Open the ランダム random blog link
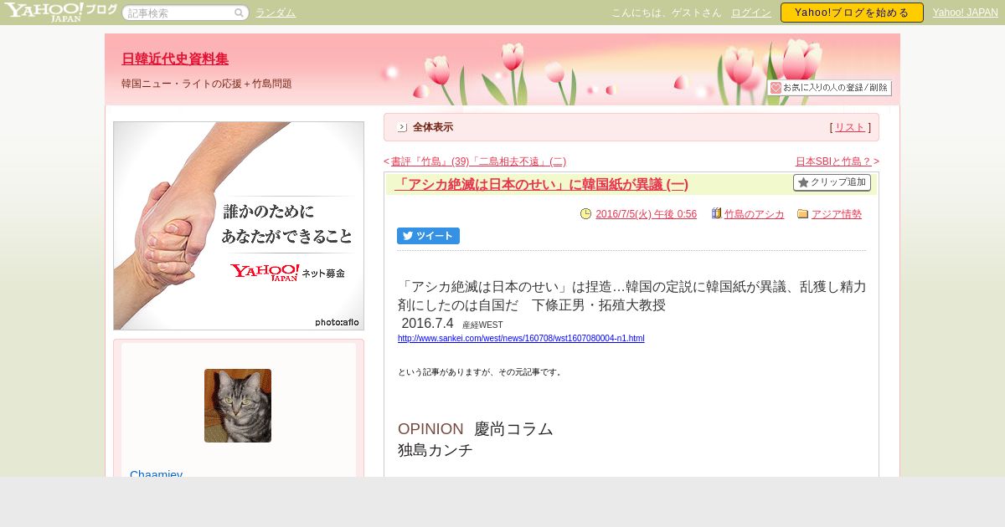The width and height of the screenshot is (1005, 527). click(276, 13)
